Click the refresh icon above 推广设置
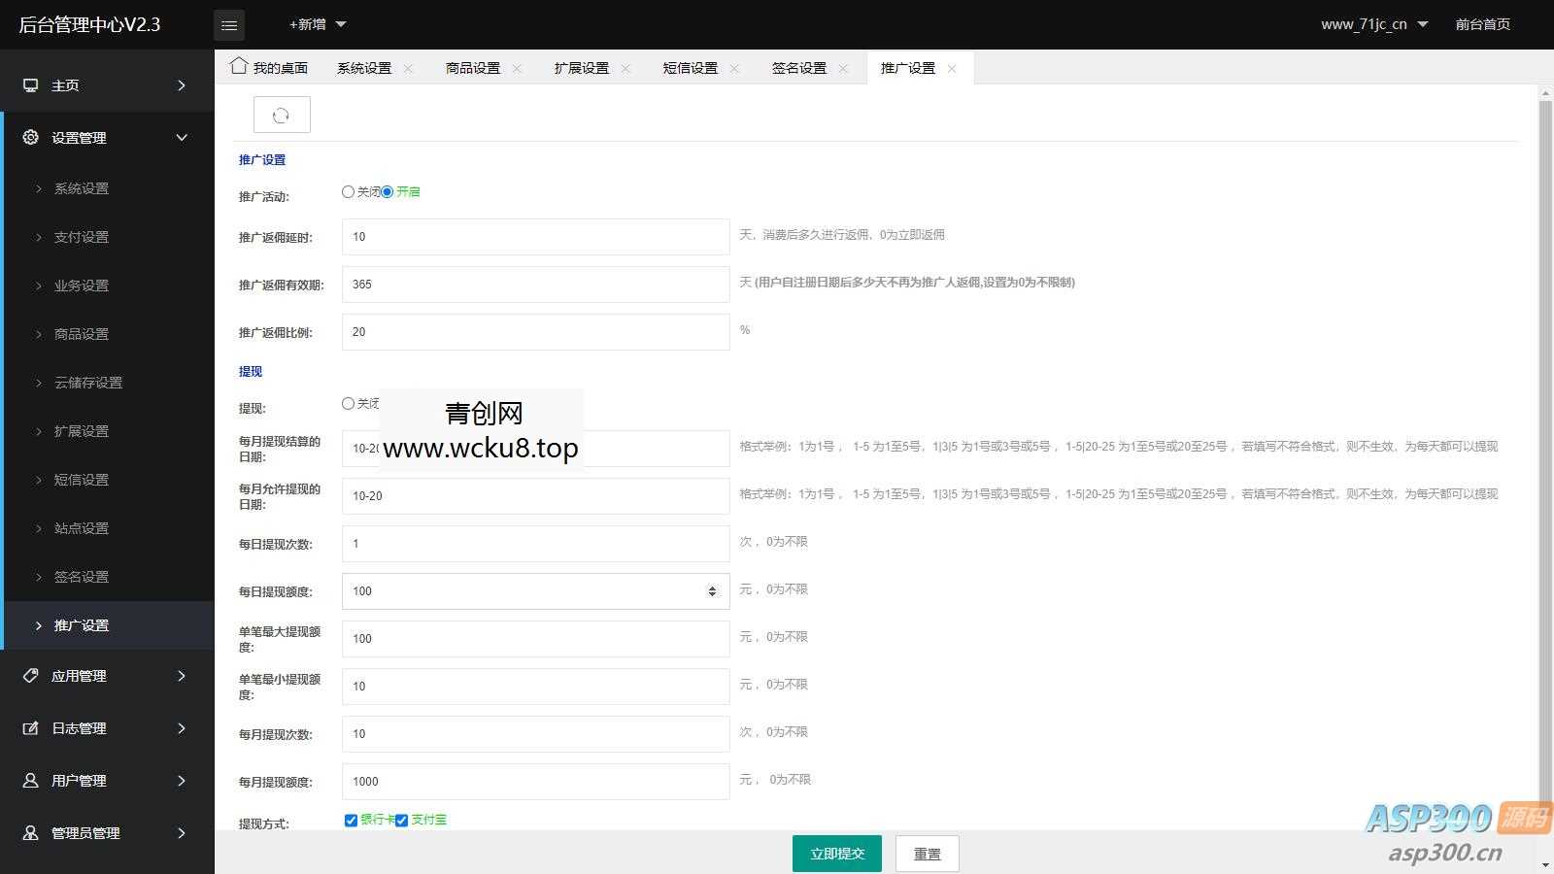Viewport: 1554px width, 874px height. click(281, 114)
